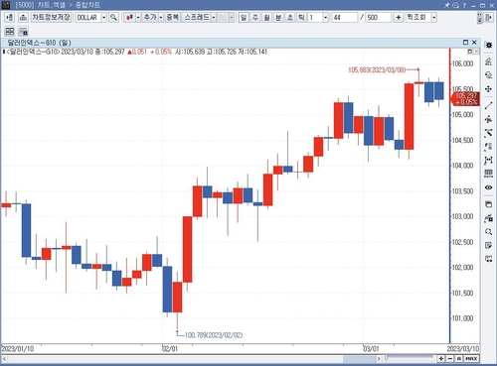Click the MAX button at bottom right
This screenshot has width=497, height=366.
point(471,359)
